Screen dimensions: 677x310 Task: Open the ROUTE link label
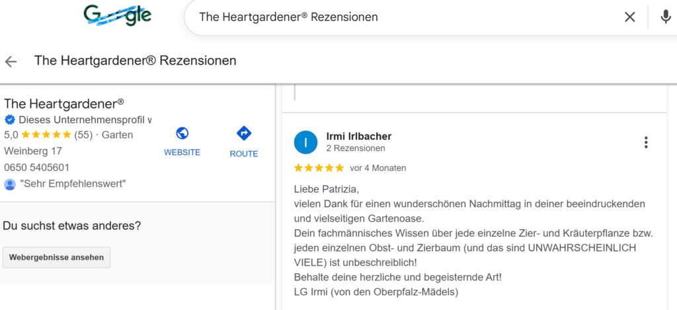(244, 154)
